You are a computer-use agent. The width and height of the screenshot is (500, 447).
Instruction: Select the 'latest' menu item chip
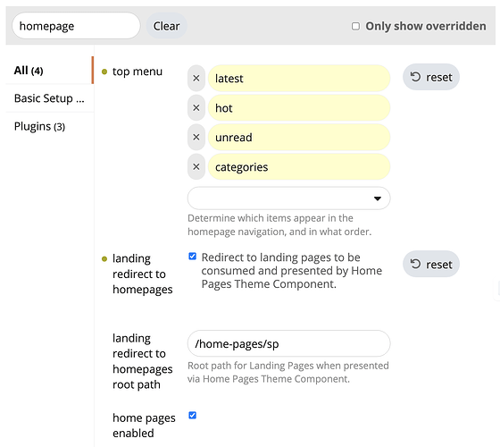pos(299,79)
